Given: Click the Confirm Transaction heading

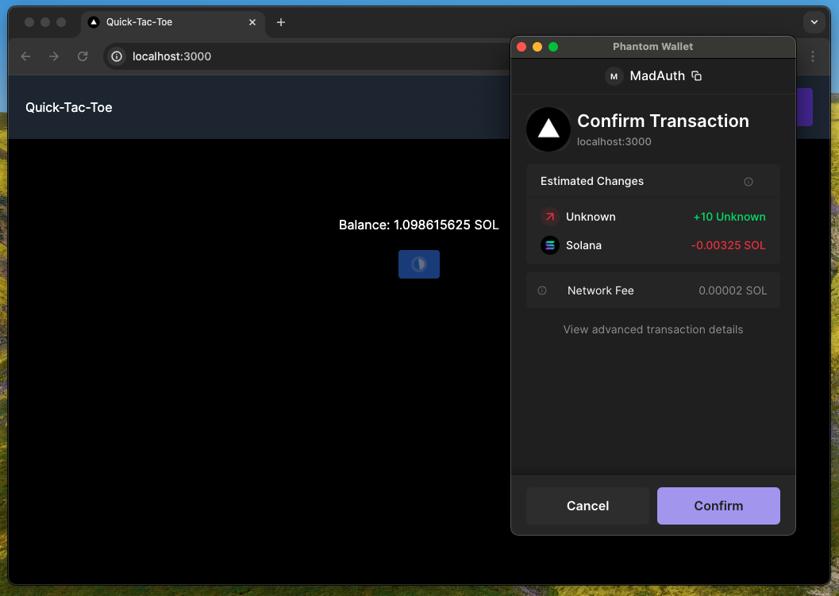Looking at the screenshot, I should tap(663, 121).
